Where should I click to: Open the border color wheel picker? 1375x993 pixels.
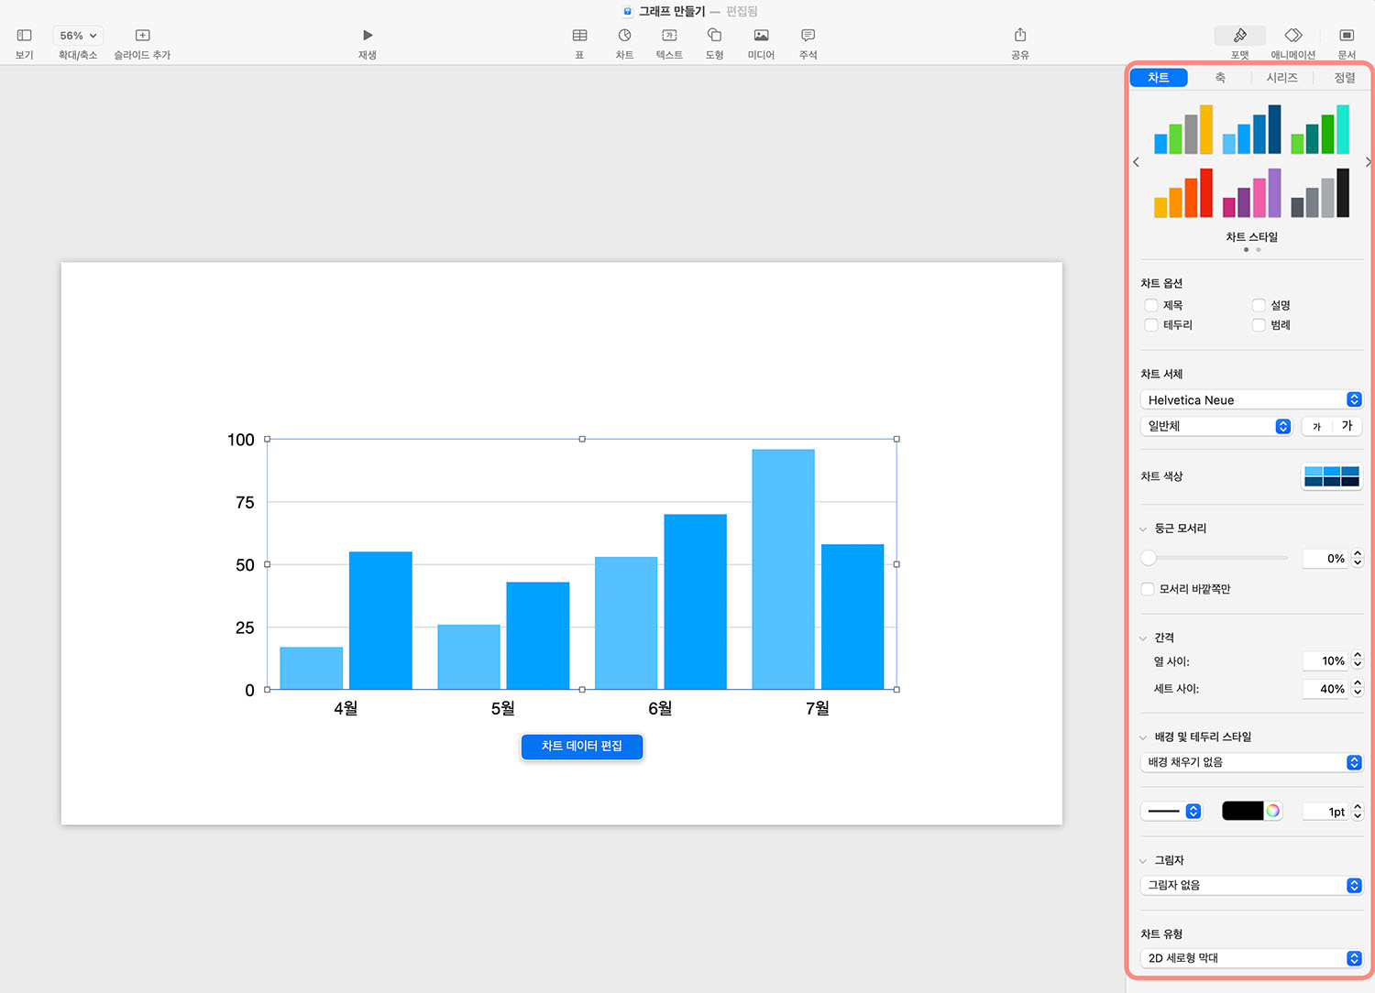pyautogui.click(x=1273, y=811)
